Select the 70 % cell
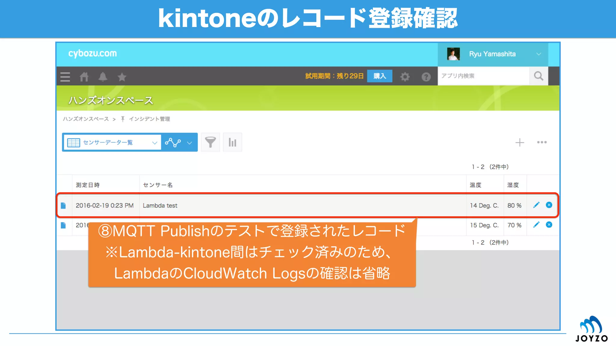The height and width of the screenshot is (346, 616). [x=514, y=225]
